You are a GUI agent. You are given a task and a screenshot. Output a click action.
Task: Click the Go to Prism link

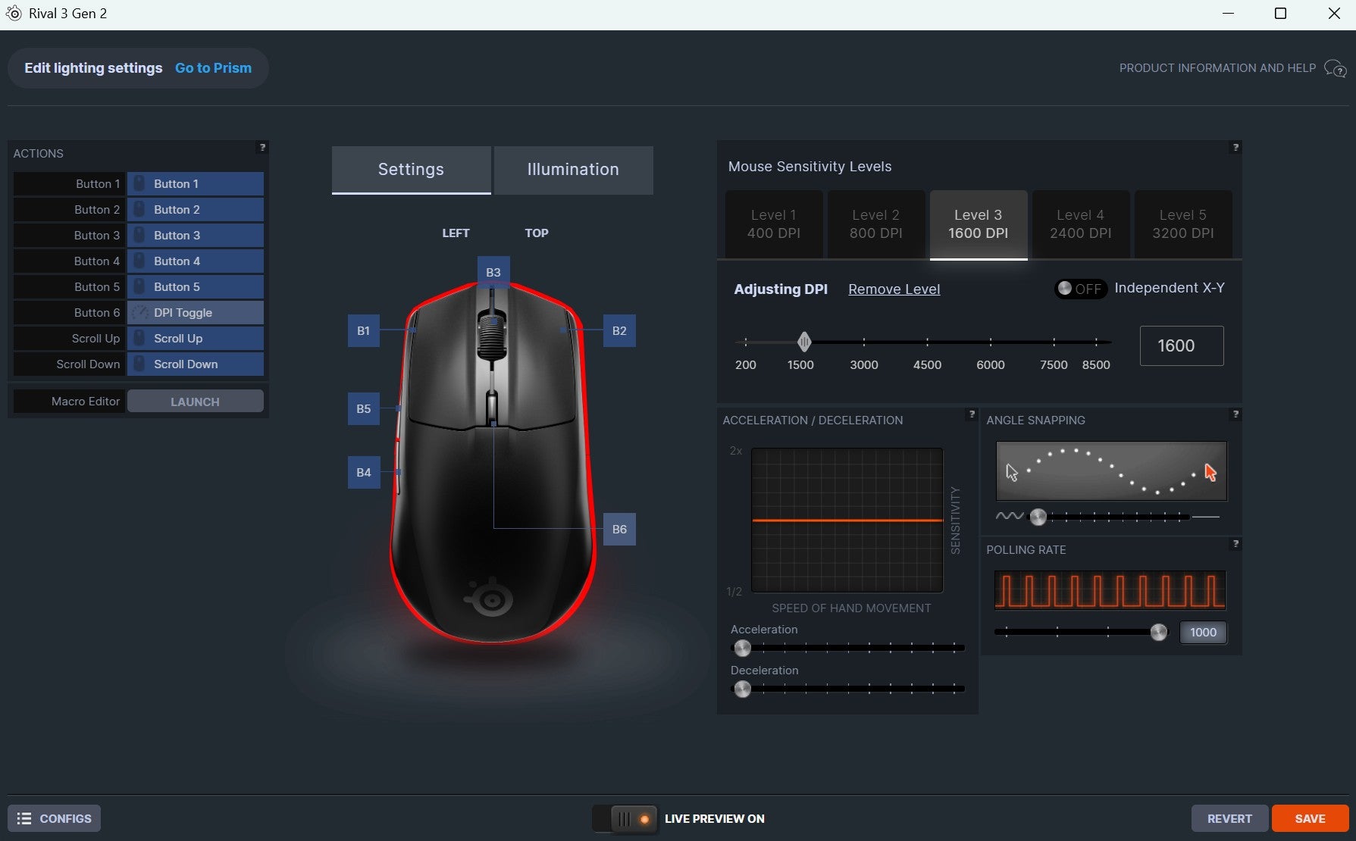213,68
